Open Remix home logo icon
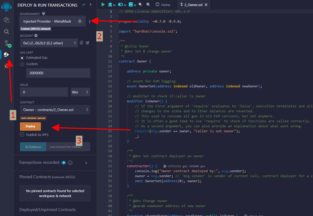 click(x=6, y=7)
